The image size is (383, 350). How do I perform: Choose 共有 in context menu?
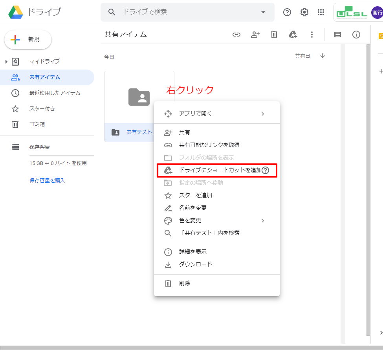coord(217,132)
